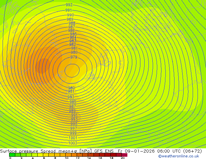Screen dimensions: 206x159
Task: Click the legend scale label 18
Action: pyautogui.click(x=111, y=158)
